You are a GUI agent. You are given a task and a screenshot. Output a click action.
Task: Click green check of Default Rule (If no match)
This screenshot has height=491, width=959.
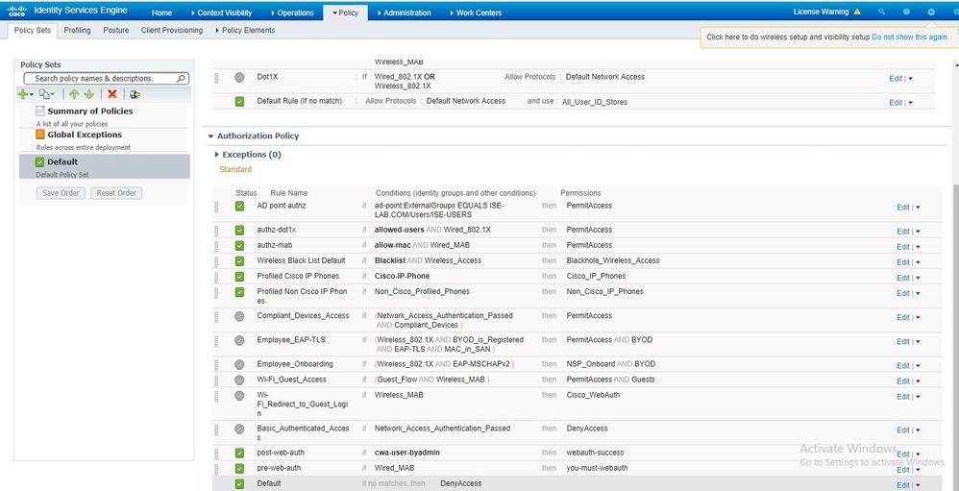[x=239, y=102]
